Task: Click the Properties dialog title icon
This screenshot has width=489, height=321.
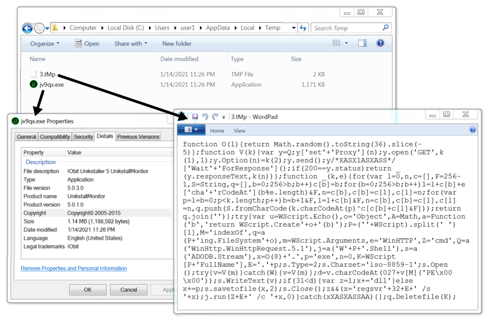Action: point(15,121)
